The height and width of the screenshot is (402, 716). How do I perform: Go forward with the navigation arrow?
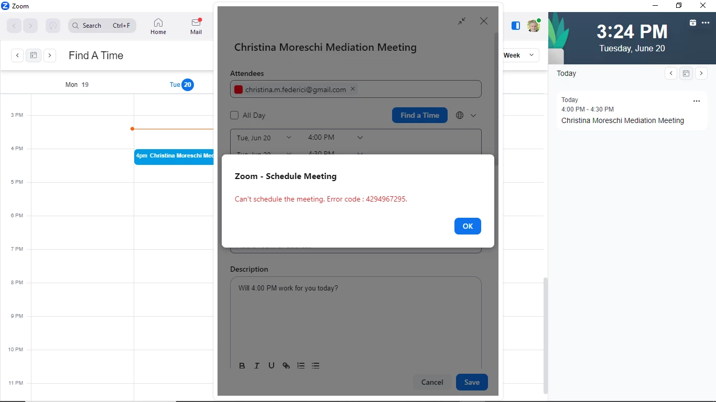[x=30, y=26]
